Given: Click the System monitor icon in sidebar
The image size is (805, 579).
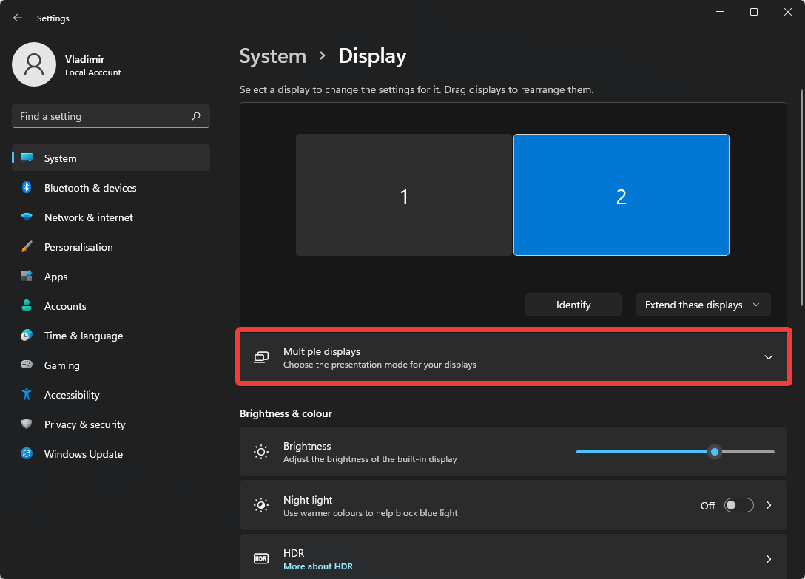Looking at the screenshot, I should pos(27,158).
